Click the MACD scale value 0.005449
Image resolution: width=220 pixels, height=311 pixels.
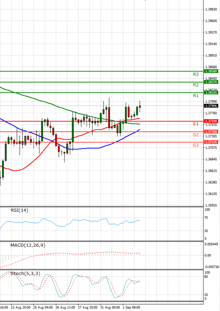point(211,244)
